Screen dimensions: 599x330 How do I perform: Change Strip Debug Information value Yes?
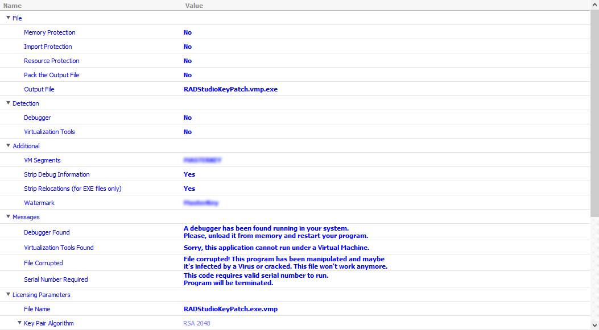[x=189, y=174]
